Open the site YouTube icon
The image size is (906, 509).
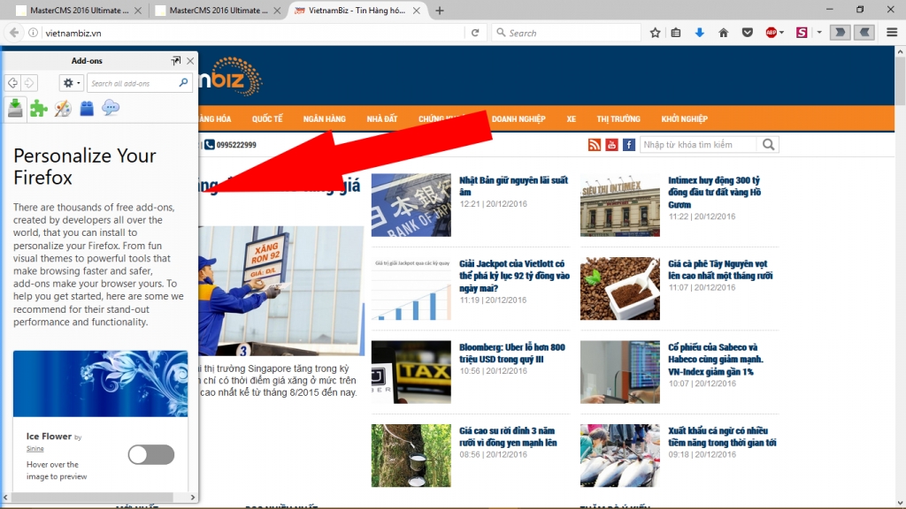click(611, 145)
